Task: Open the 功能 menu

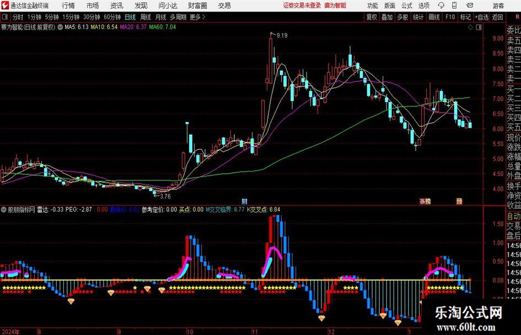Action: coord(373,6)
